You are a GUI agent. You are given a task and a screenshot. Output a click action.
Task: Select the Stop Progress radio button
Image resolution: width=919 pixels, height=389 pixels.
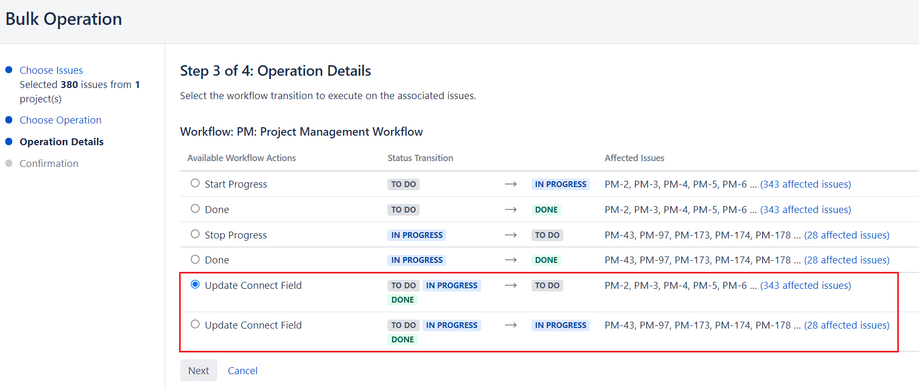[195, 234]
